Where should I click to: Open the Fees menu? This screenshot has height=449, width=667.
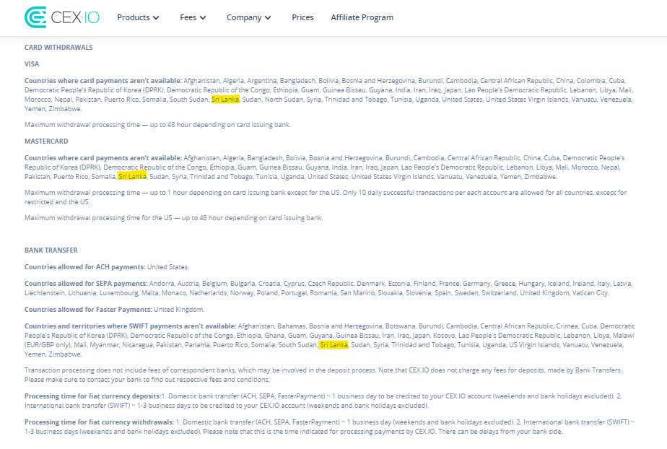click(193, 17)
